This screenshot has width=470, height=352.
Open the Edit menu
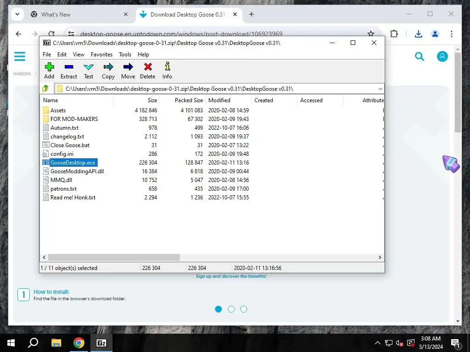tap(62, 55)
